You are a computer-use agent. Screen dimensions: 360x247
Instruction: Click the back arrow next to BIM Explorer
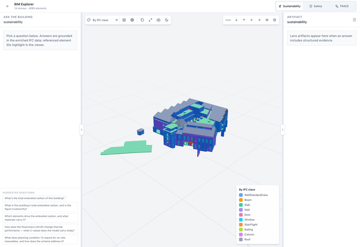coord(8,6)
